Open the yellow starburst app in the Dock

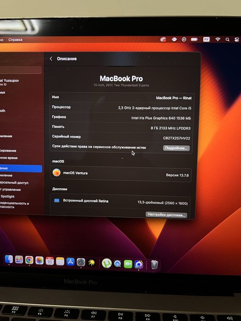pos(91,262)
